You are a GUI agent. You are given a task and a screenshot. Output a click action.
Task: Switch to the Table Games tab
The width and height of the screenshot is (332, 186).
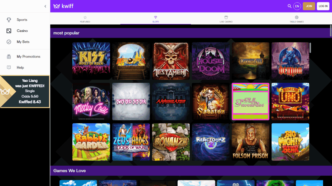297,18
